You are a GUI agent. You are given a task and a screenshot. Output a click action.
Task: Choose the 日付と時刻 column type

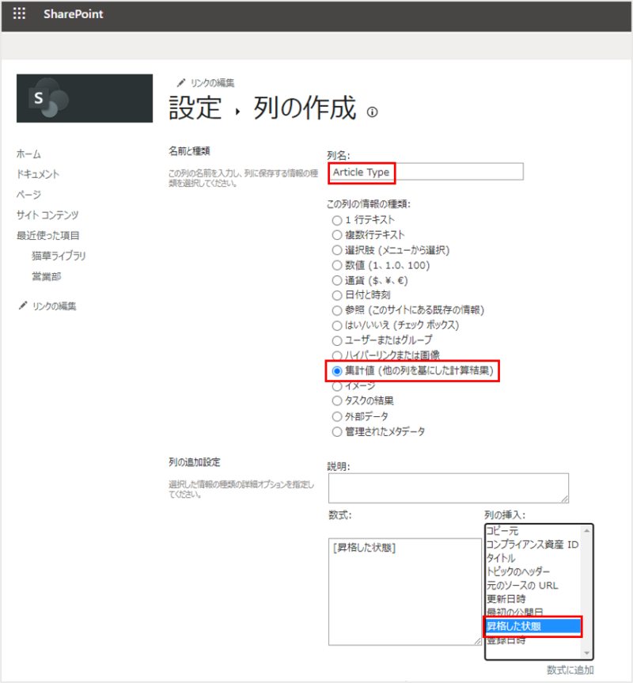click(x=337, y=295)
